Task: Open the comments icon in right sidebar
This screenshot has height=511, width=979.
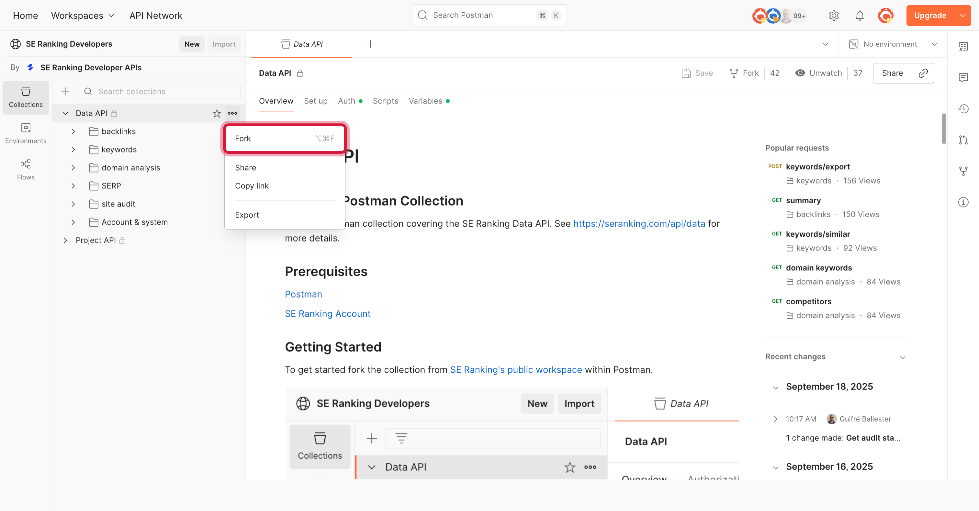Action: point(963,78)
